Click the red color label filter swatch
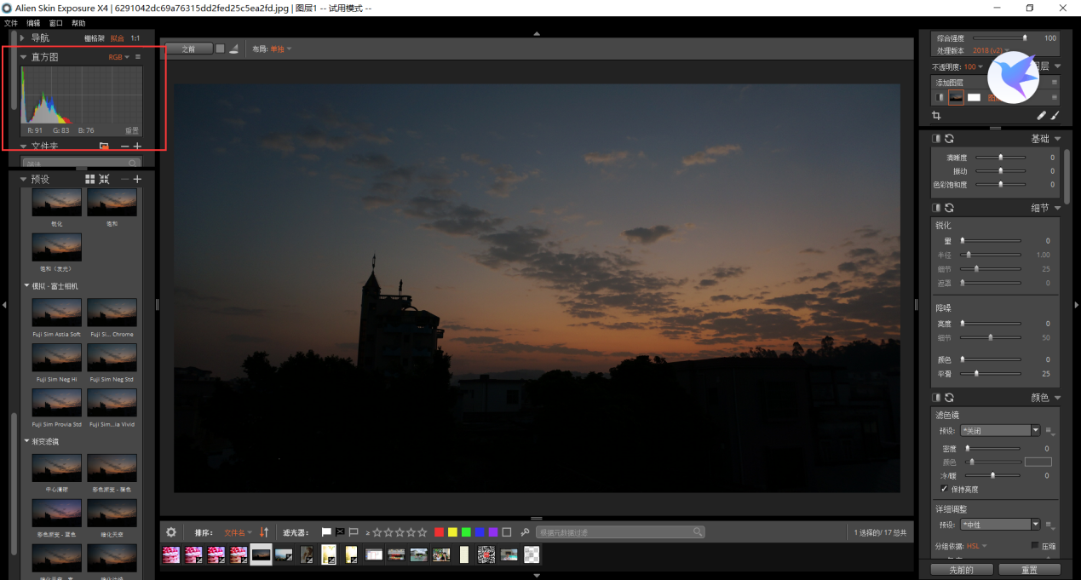The image size is (1081, 580). tap(439, 532)
